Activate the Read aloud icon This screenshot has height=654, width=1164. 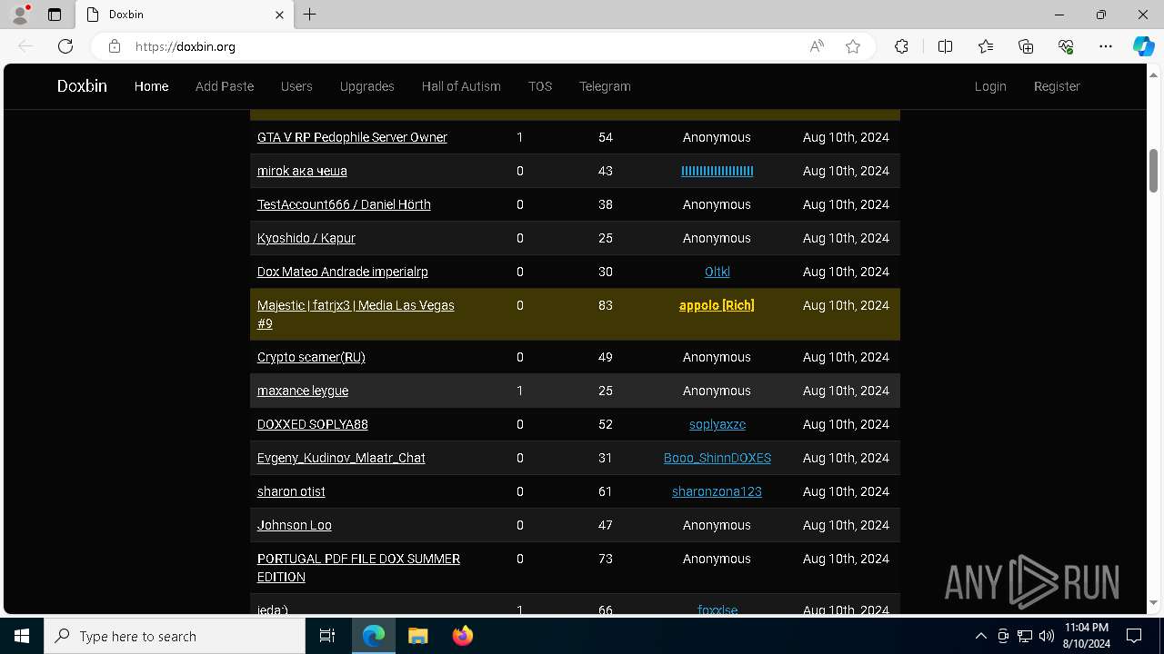coord(817,46)
